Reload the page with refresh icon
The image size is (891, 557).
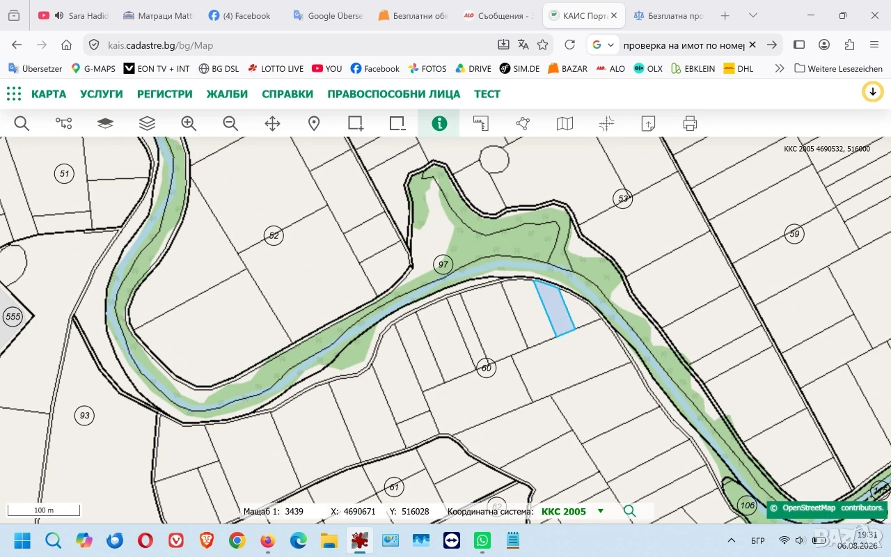click(x=569, y=45)
